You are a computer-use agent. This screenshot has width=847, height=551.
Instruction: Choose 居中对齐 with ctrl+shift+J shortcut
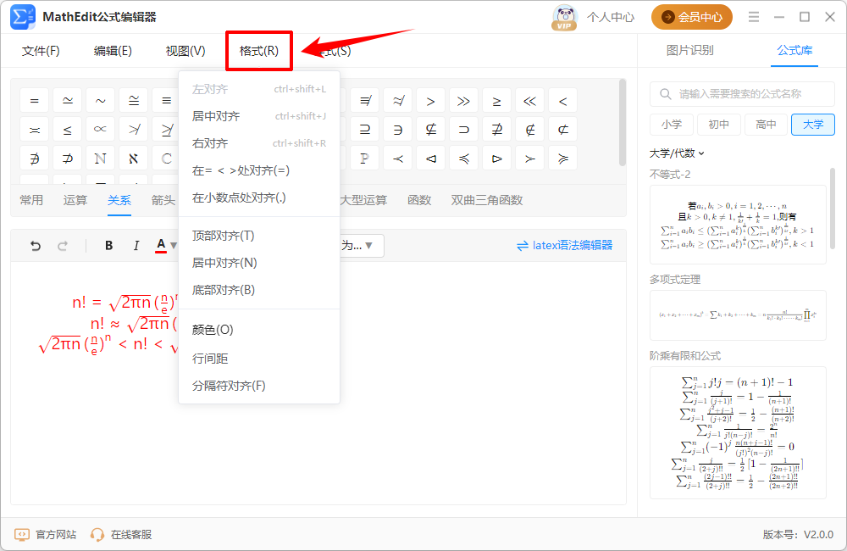coord(259,116)
